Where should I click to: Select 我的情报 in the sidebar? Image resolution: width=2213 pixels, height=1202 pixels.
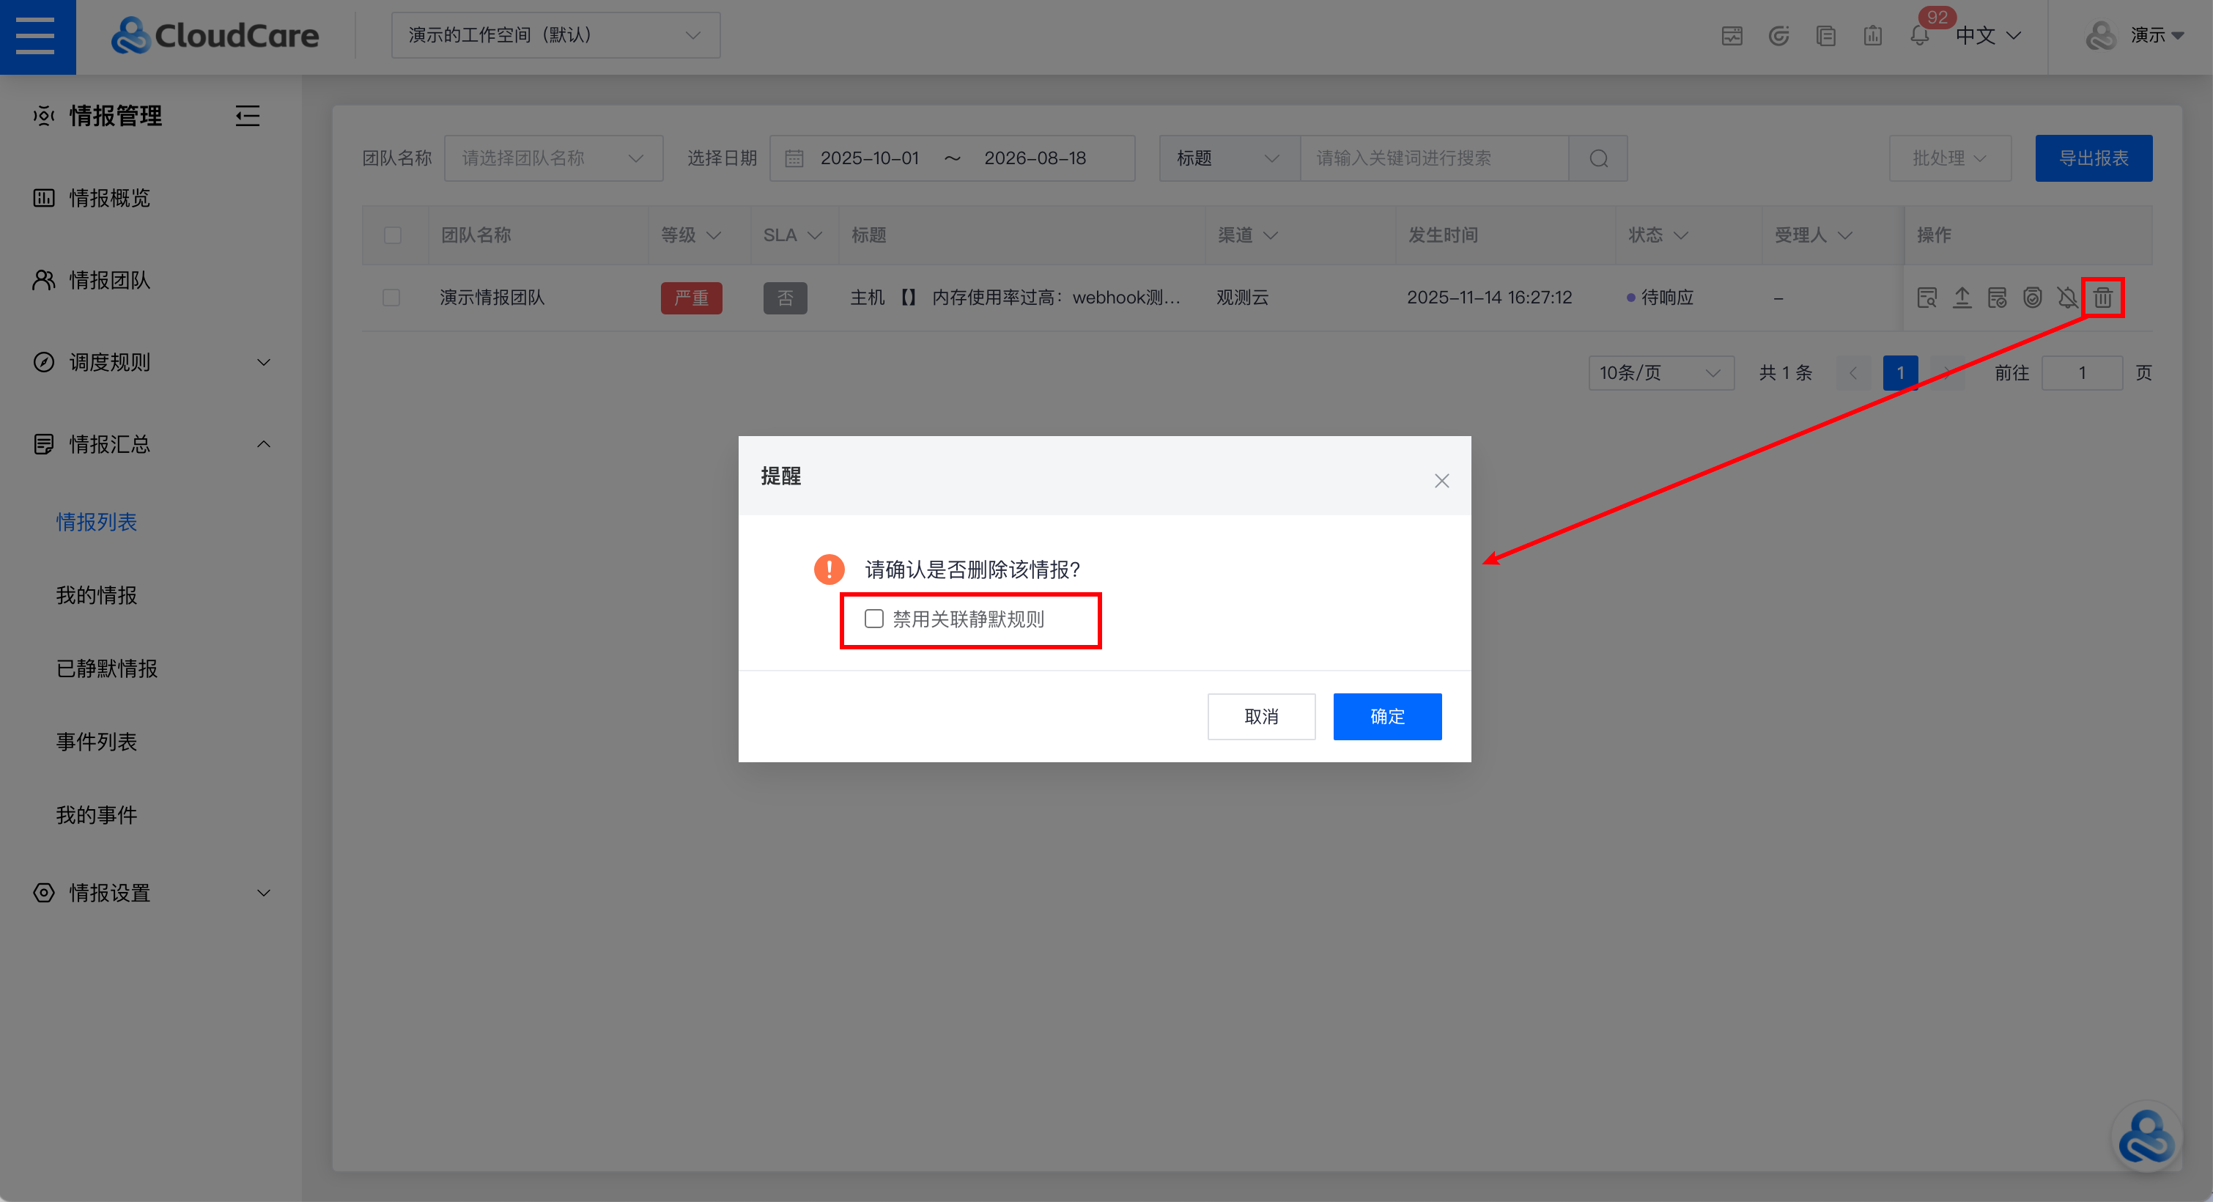(96, 597)
